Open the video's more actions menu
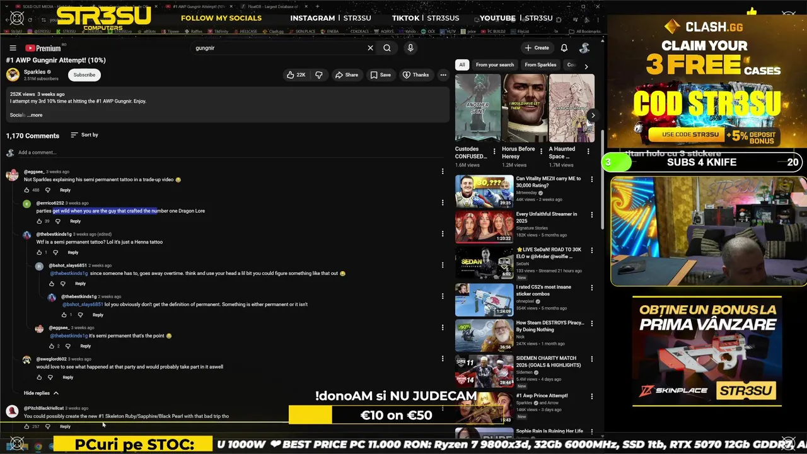This screenshot has width=807, height=454. click(443, 75)
